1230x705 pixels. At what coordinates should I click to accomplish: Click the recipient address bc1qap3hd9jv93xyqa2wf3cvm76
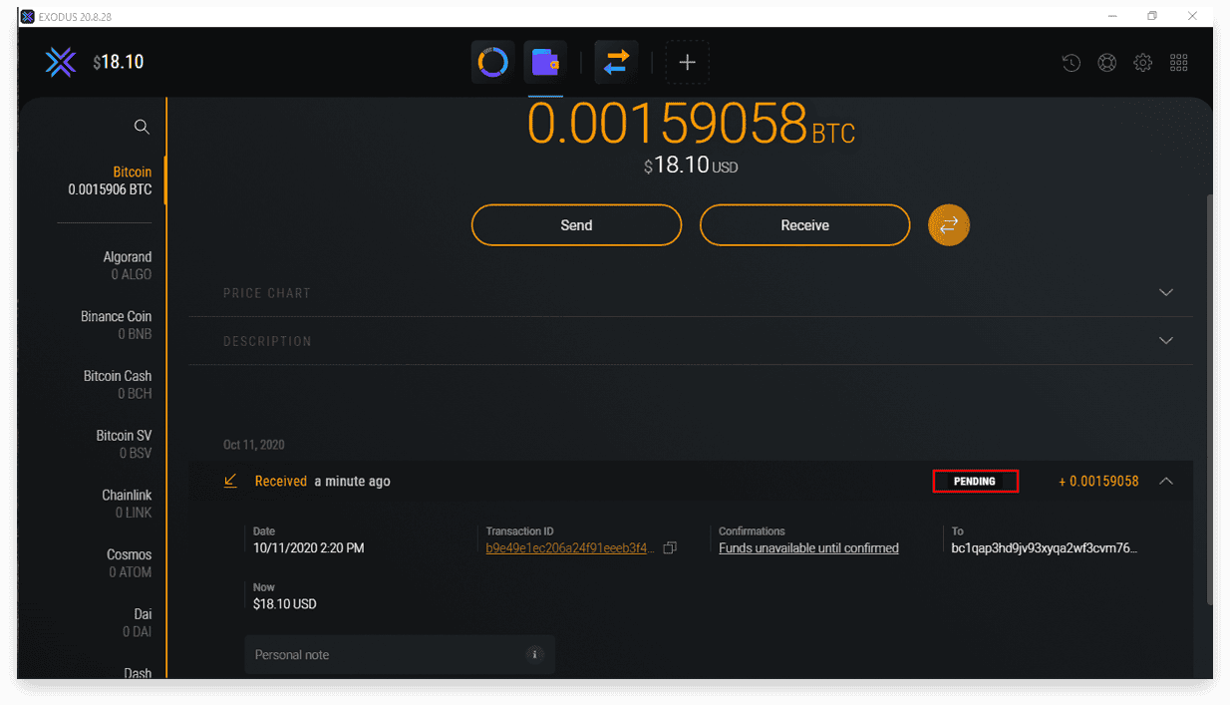[1045, 548]
